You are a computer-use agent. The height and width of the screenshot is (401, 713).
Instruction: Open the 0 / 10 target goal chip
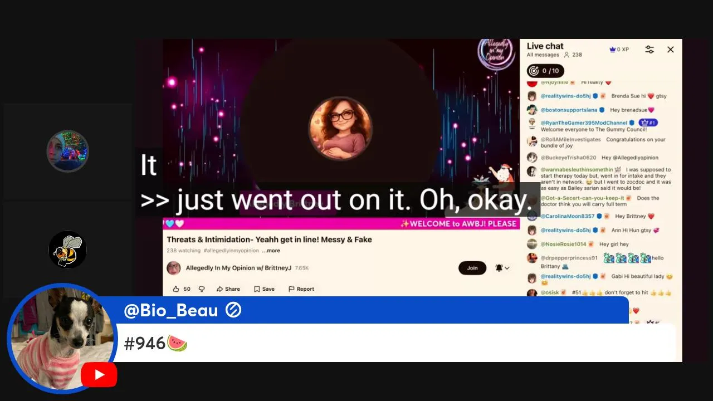[x=545, y=71]
